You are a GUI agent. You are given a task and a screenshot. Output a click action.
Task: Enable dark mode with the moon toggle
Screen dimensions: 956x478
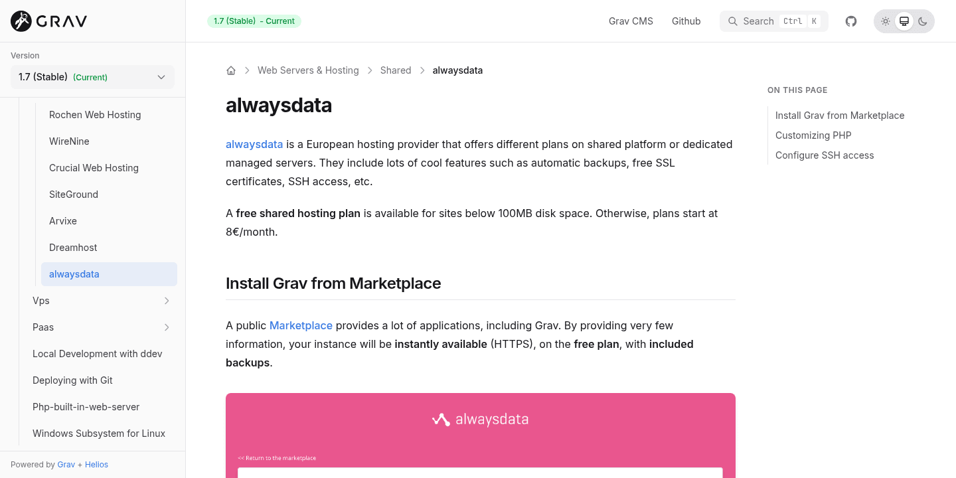(x=922, y=21)
